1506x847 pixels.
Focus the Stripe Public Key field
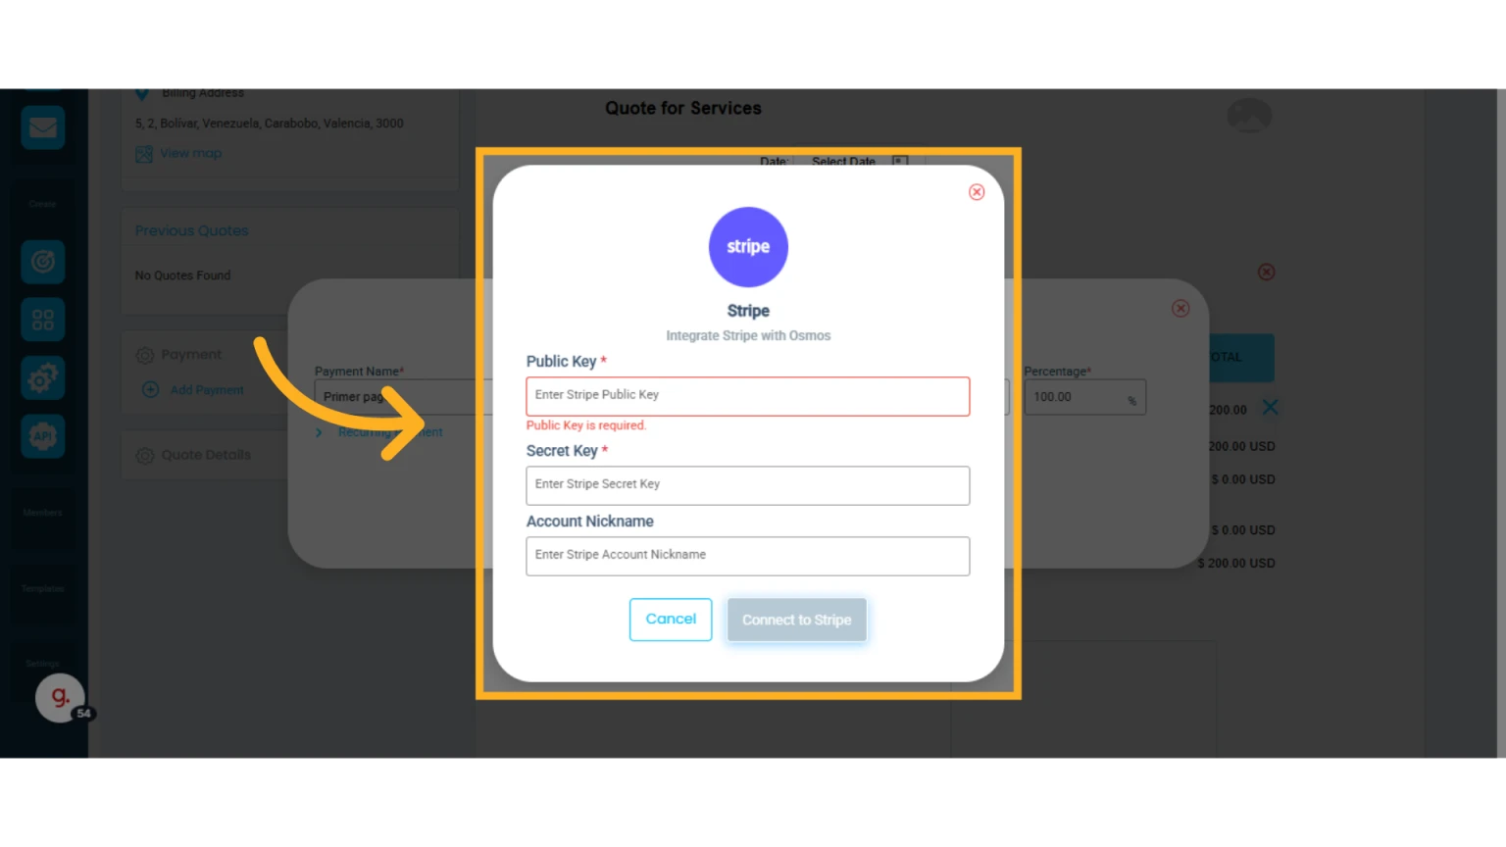748,396
